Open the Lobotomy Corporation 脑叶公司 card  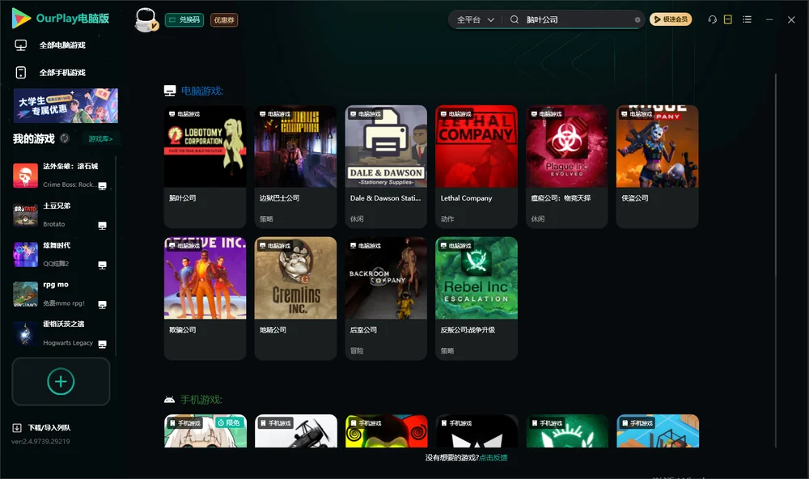click(x=205, y=167)
